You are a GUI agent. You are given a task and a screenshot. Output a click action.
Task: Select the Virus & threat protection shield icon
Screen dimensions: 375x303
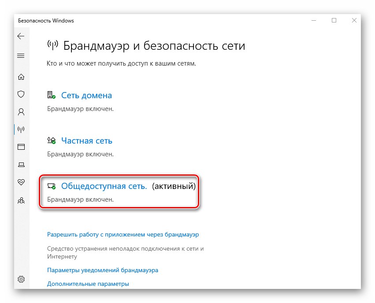(x=21, y=94)
